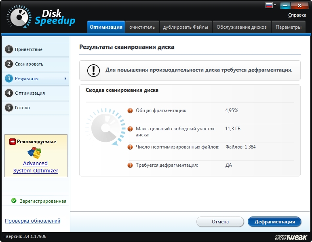Select step 1 Приветствие in sidebar
The width and height of the screenshot is (312, 242).
(x=28, y=49)
